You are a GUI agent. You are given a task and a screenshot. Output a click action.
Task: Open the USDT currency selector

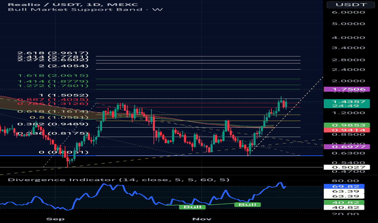coord(351,5)
